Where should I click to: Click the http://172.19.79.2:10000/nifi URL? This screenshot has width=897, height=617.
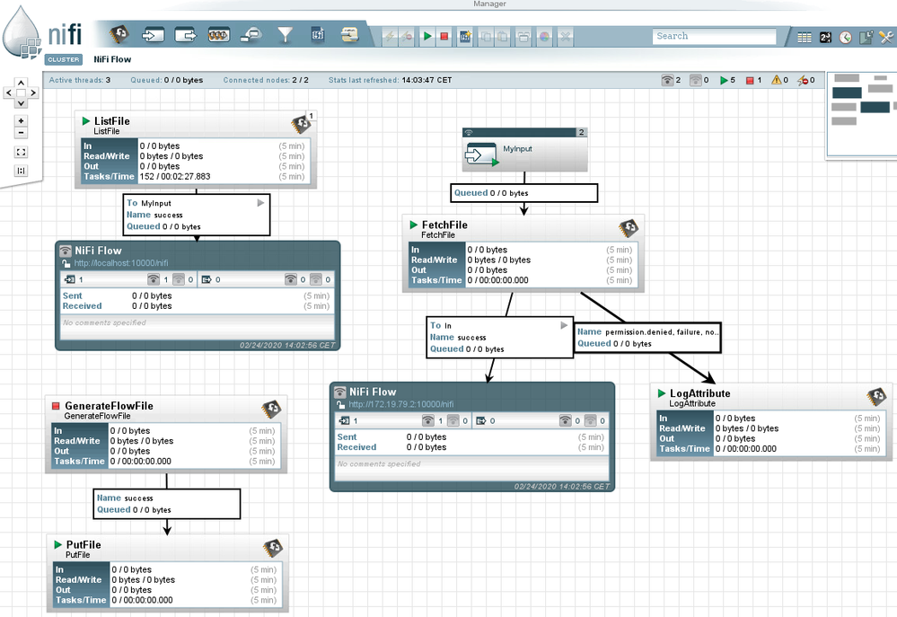(401, 404)
